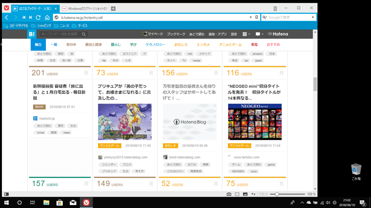Open the スピードダイヤル bookmark
Viewport: 371px width, 208px height.
pyautogui.click(x=16, y=26)
